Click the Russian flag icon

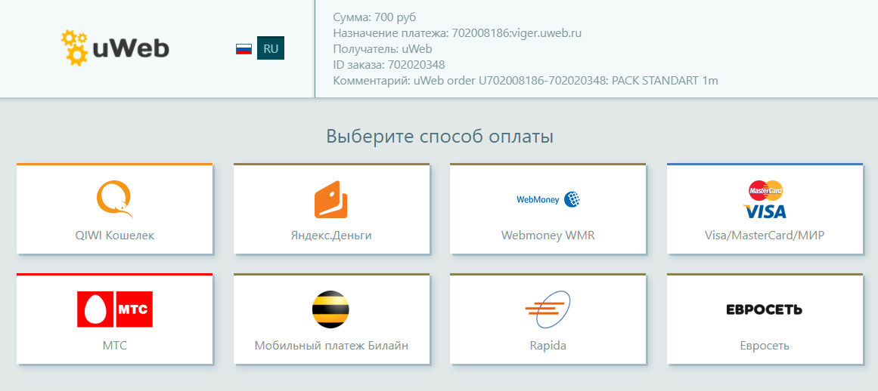[244, 49]
